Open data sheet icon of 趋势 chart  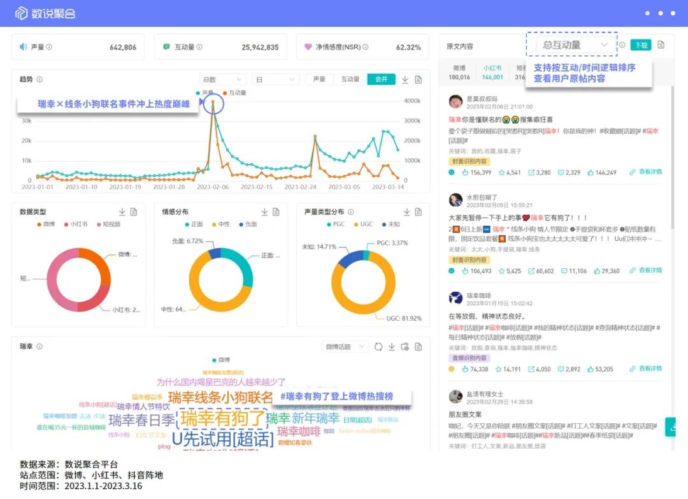coord(419,80)
